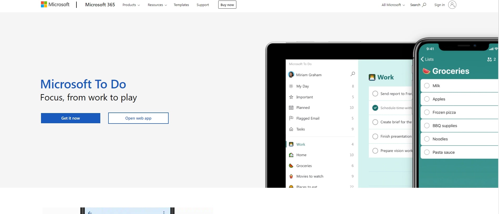Expand the Resources dropdown menu

tap(157, 5)
